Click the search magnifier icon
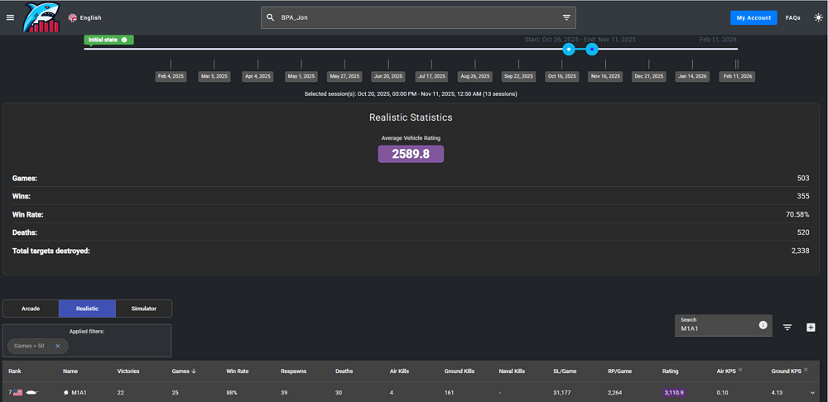This screenshot has height=402, width=828. click(270, 17)
